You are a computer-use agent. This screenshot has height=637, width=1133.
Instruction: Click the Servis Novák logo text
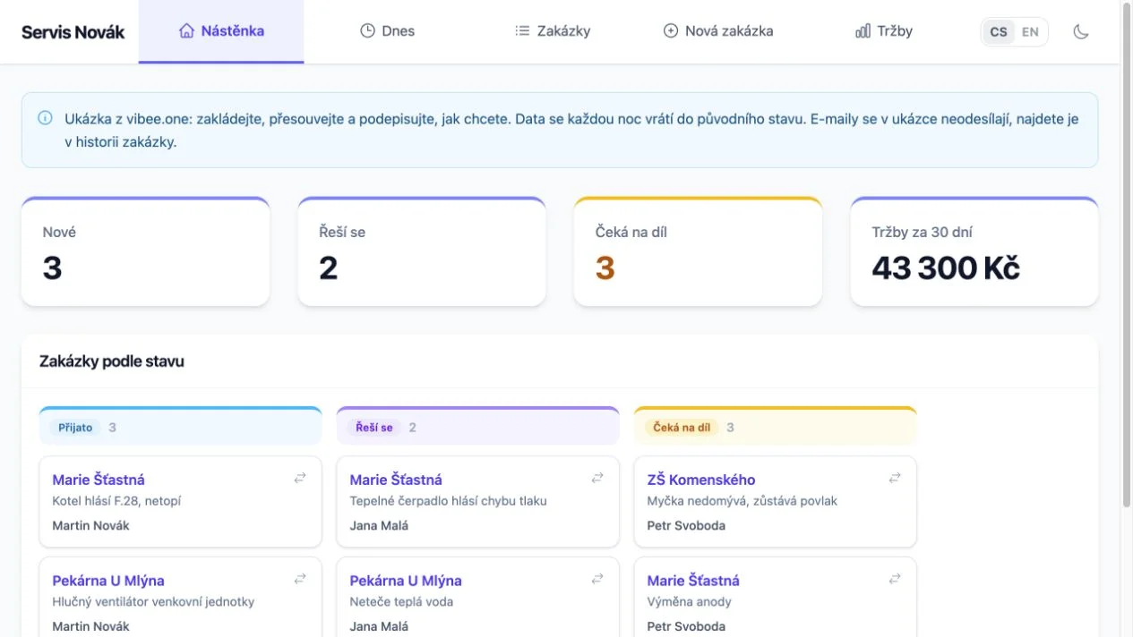[x=73, y=32]
